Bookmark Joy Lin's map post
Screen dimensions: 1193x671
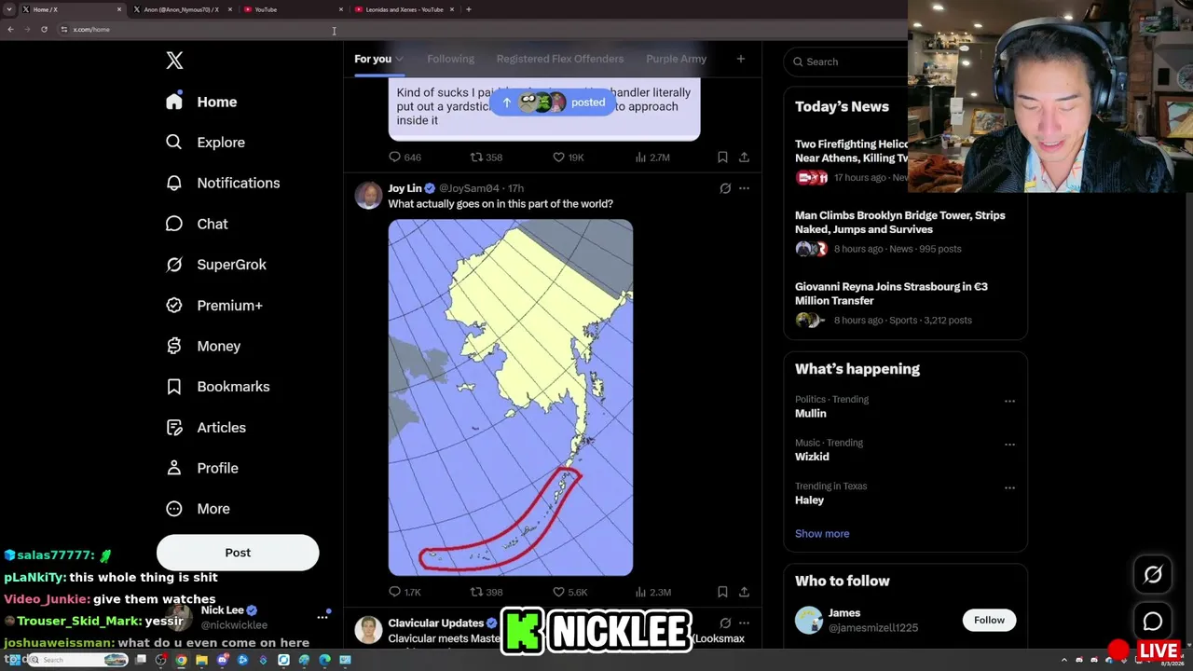click(x=722, y=592)
